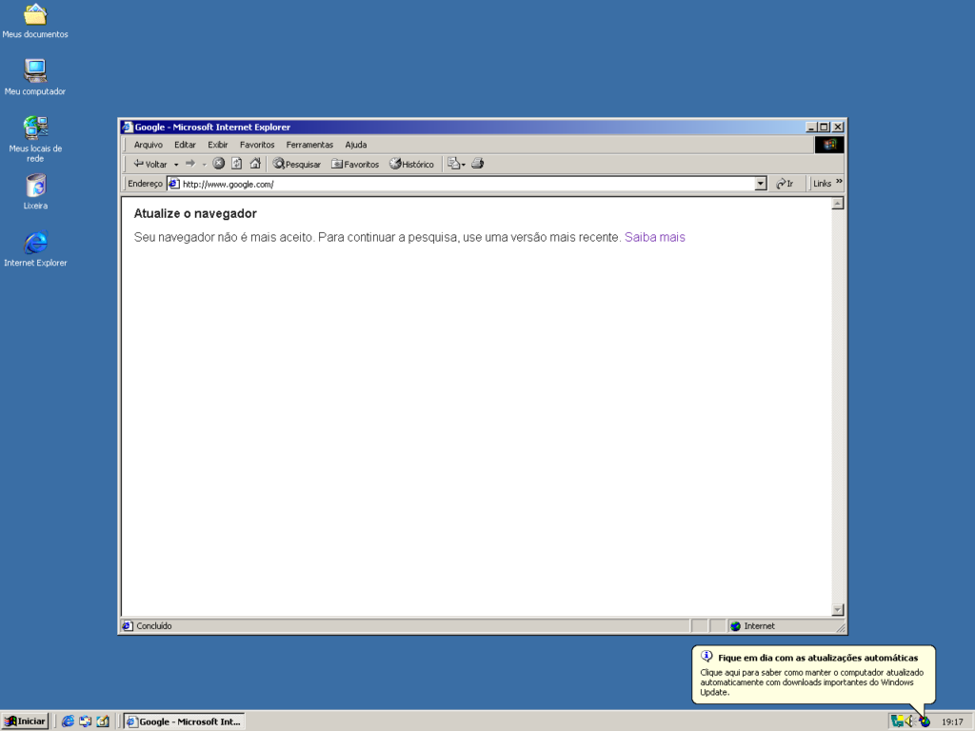Image resolution: width=975 pixels, height=731 pixels.
Task: Expand the Links toolbar chevron
Action: tap(839, 183)
